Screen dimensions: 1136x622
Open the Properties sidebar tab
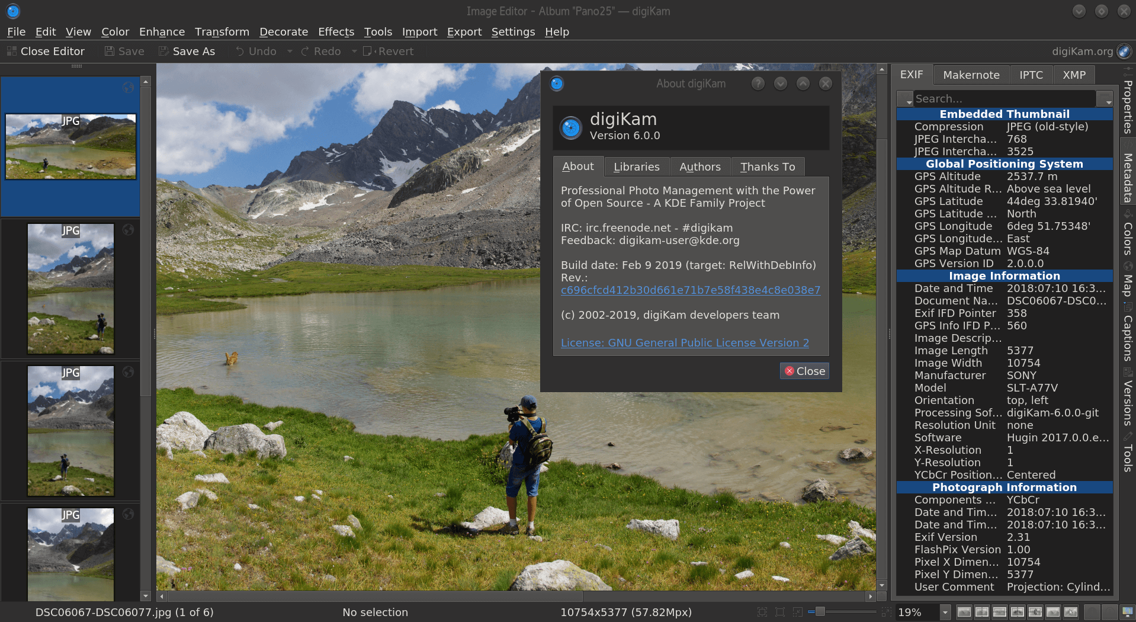pyautogui.click(x=1128, y=102)
